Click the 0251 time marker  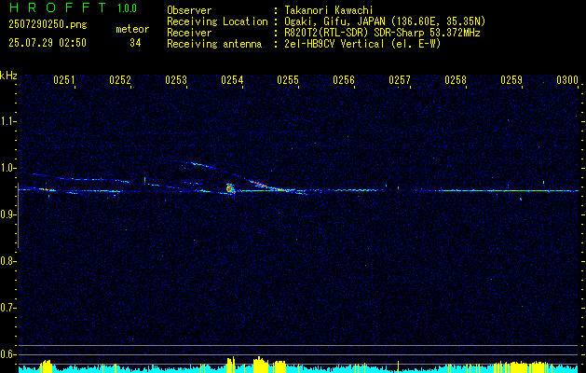pos(64,80)
